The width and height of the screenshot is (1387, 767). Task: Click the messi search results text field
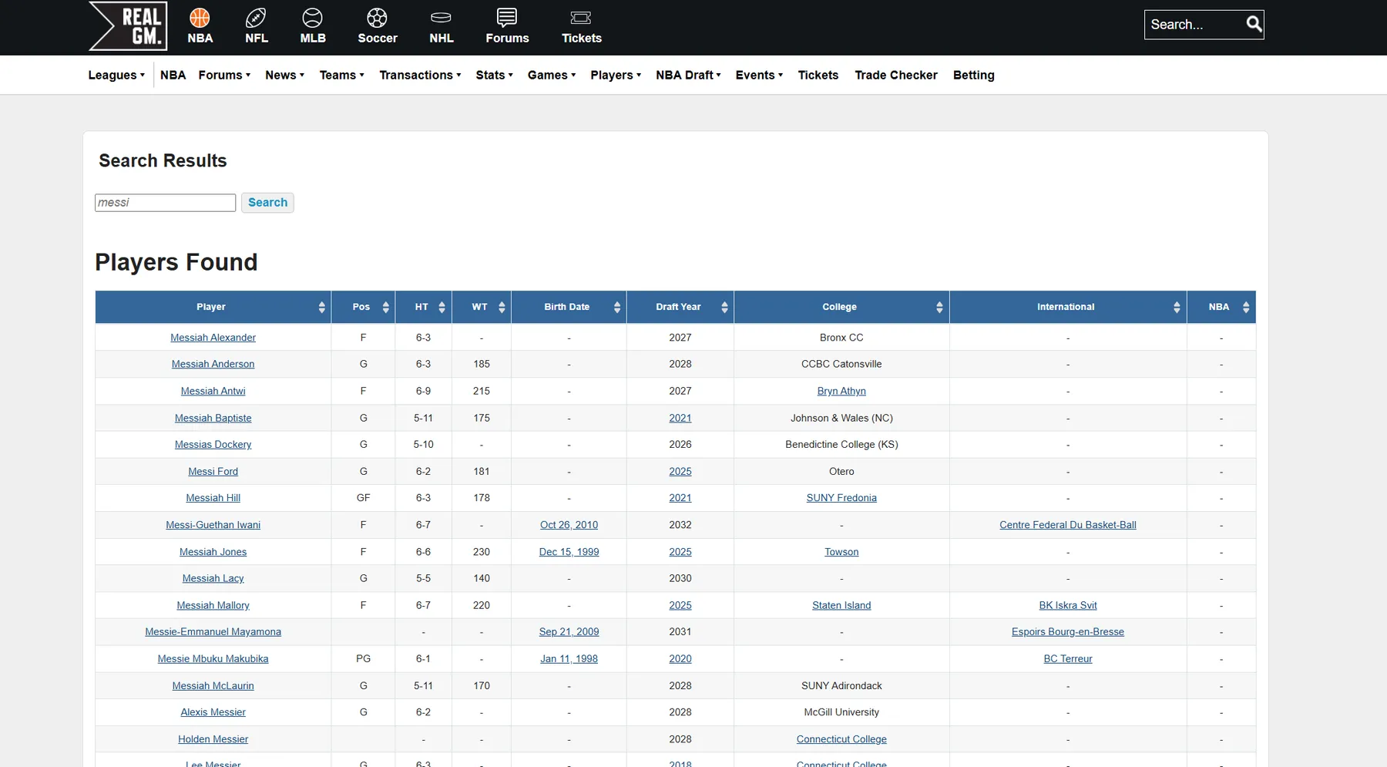(x=165, y=203)
